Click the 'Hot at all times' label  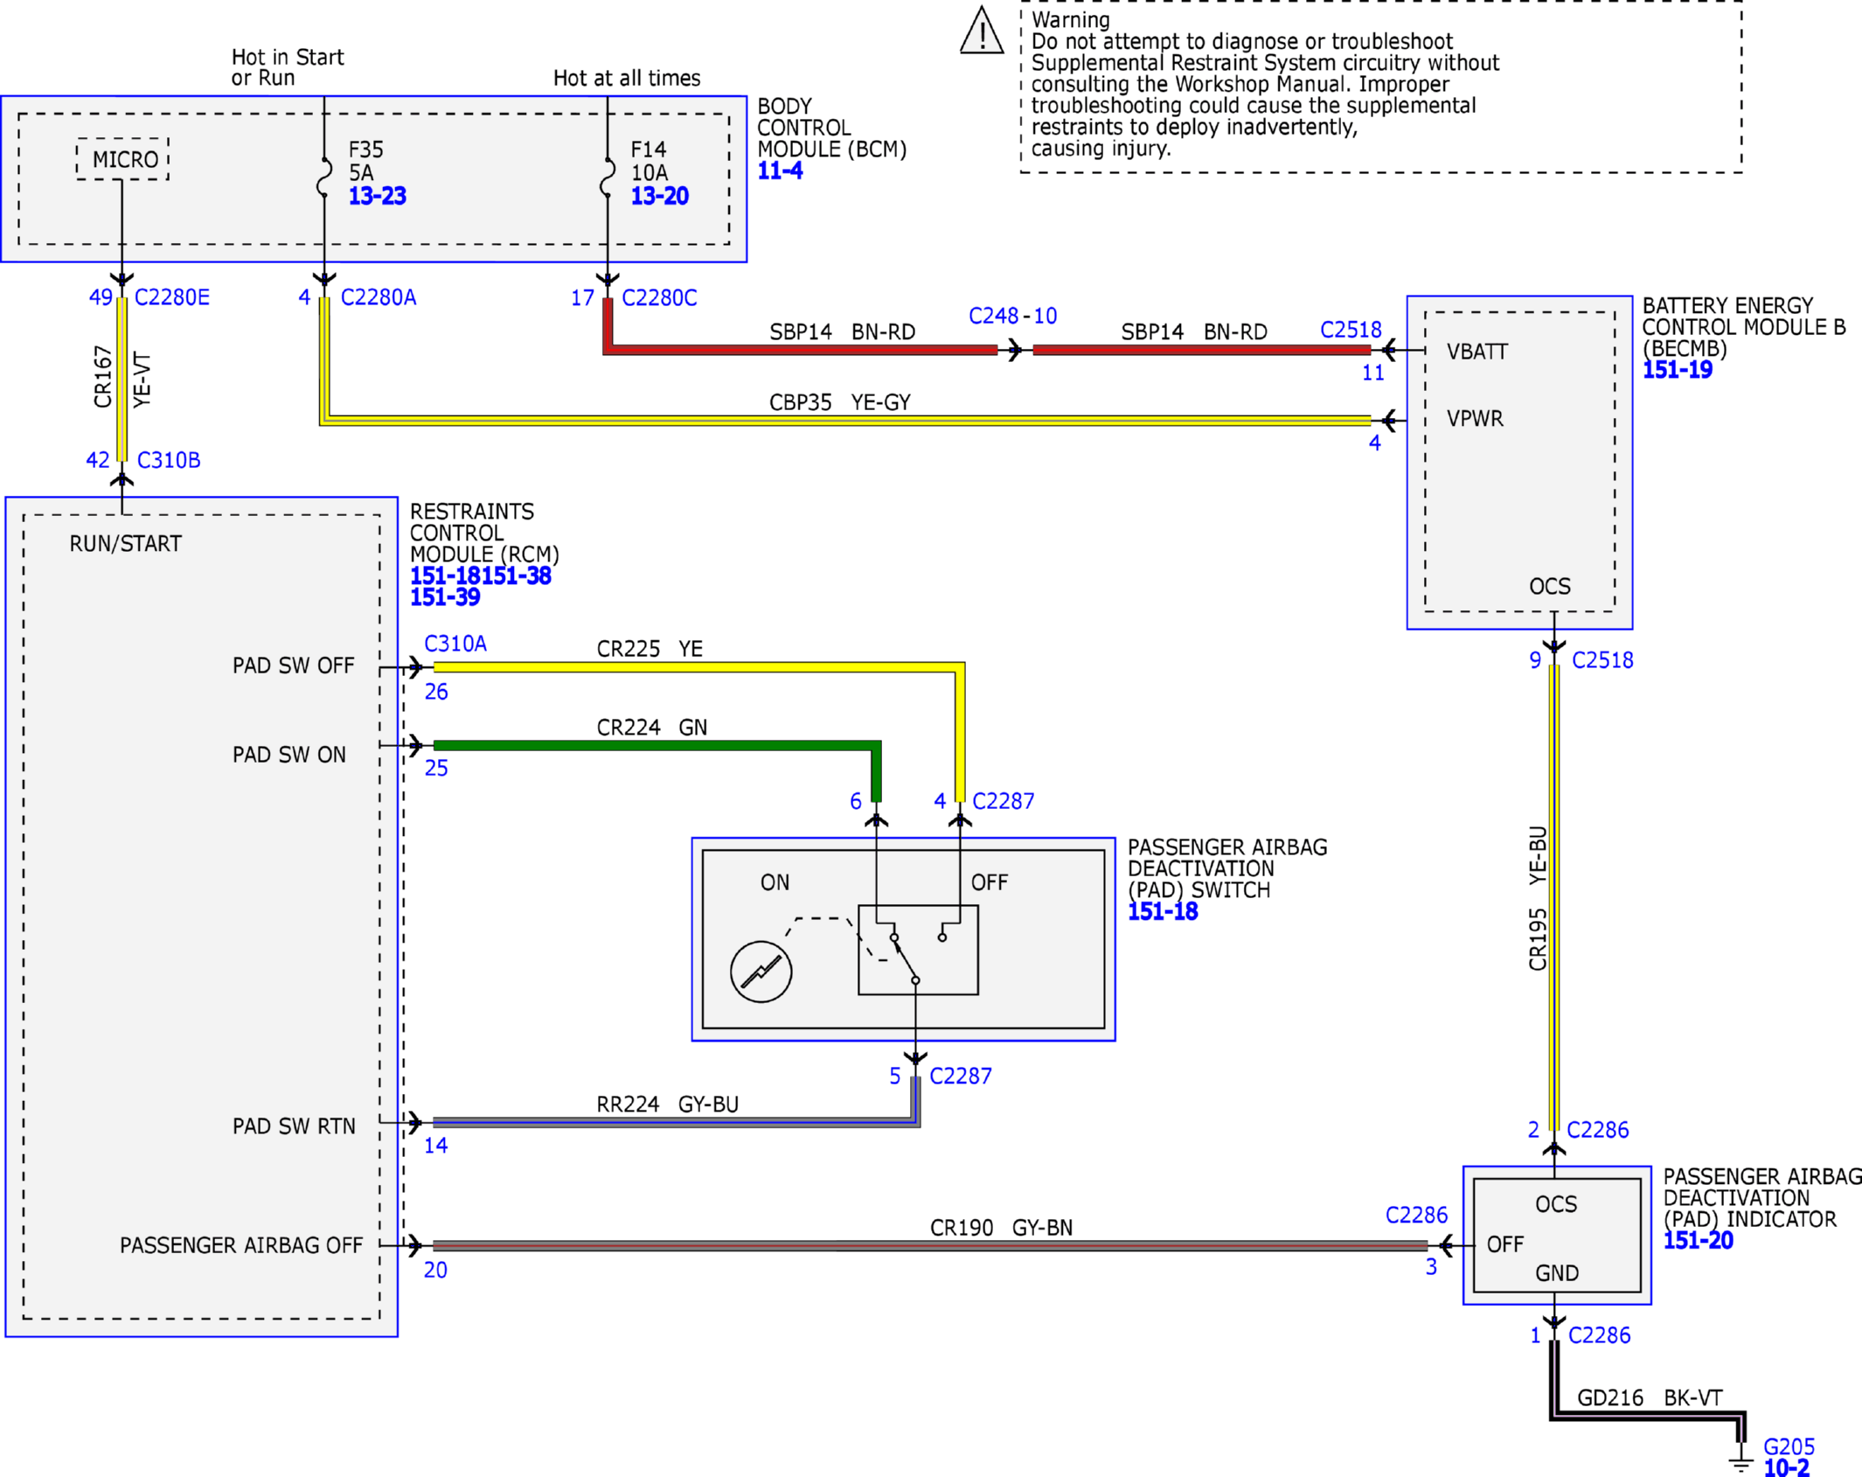coord(627,78)
